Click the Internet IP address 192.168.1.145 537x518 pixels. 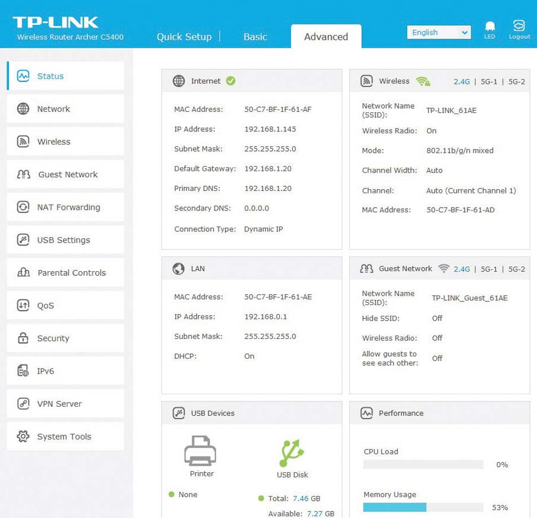point(270,129)
